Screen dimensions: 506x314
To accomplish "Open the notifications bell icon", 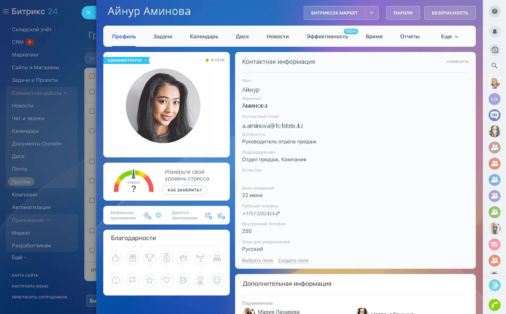I will pos(494,31).
